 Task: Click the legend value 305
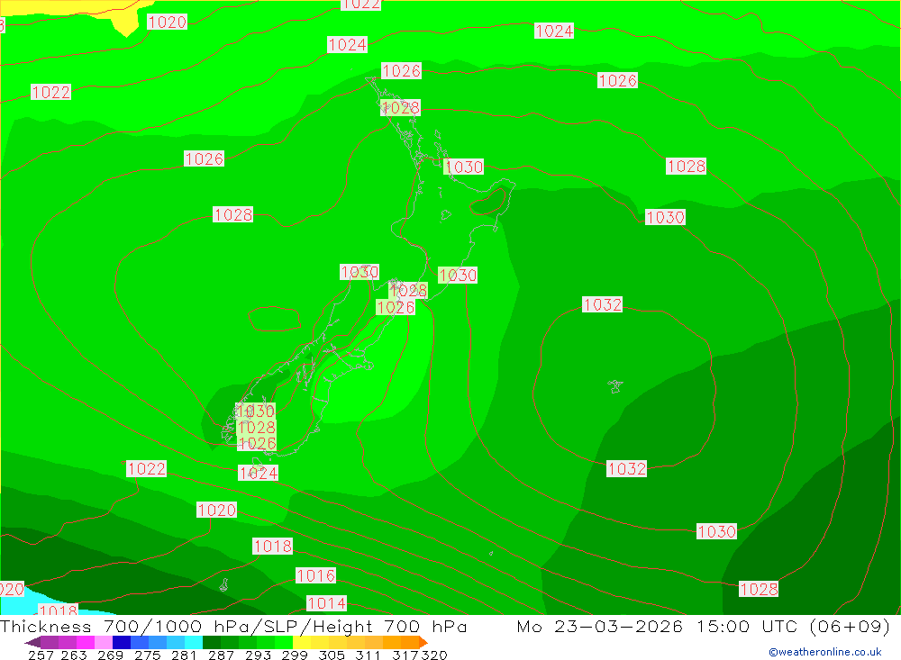tap(331, 655)
